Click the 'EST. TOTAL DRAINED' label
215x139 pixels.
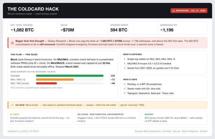21,25
